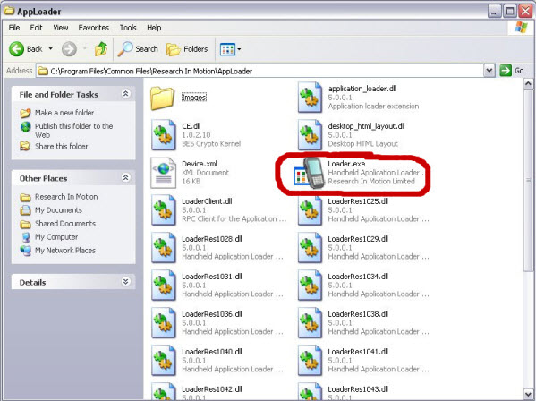Select the Loader.exe handheld icon
This screenshot has height=401, width=536.
pos(309,174)
